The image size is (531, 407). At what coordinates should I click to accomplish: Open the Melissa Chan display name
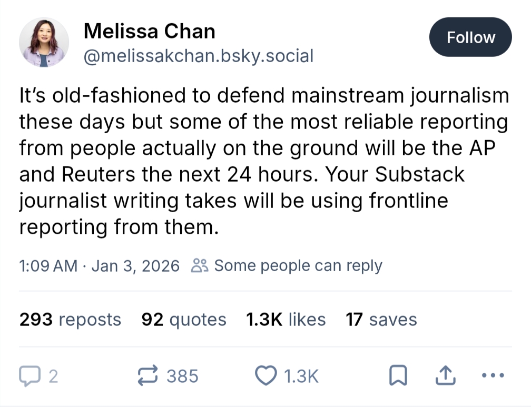pyautogui.click(x=149, y=32)
